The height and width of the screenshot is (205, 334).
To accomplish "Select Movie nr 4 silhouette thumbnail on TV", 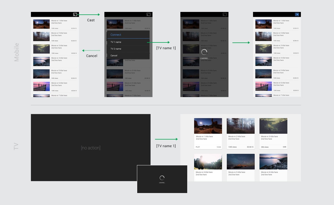I will click(208, 161).
